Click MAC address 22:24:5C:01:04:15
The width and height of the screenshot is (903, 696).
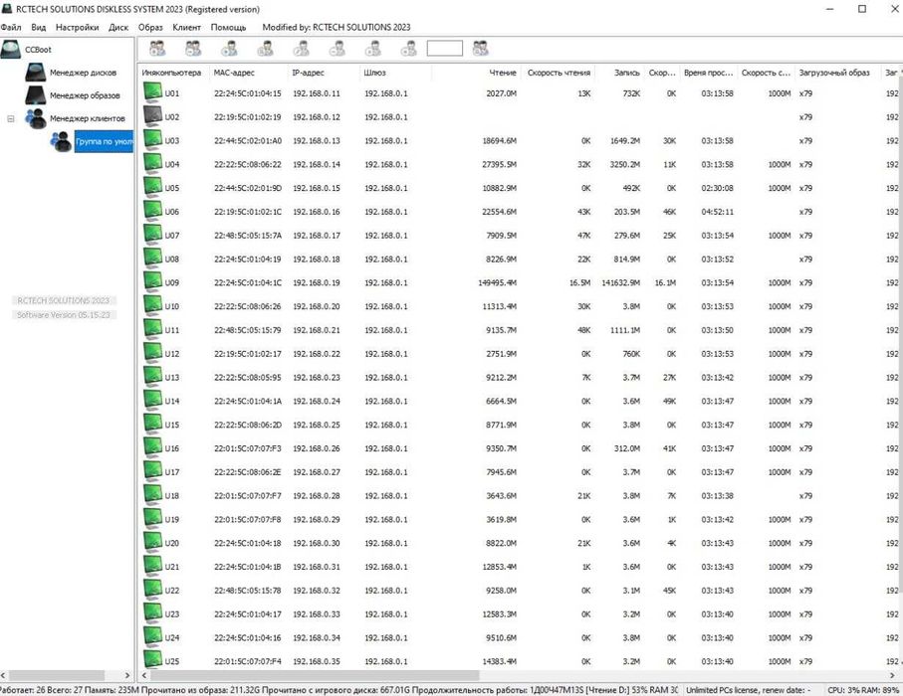248,93
